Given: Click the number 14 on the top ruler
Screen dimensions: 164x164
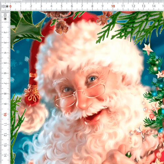Looking at the screenshot, I should 154,6.
